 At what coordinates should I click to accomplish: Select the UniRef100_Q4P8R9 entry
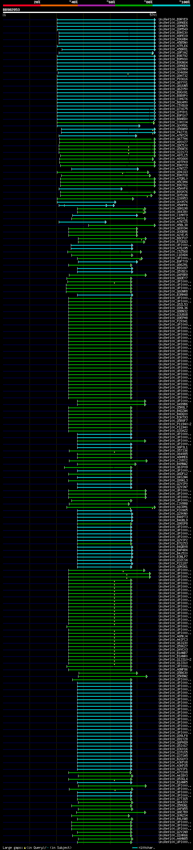tap(173, 274)
